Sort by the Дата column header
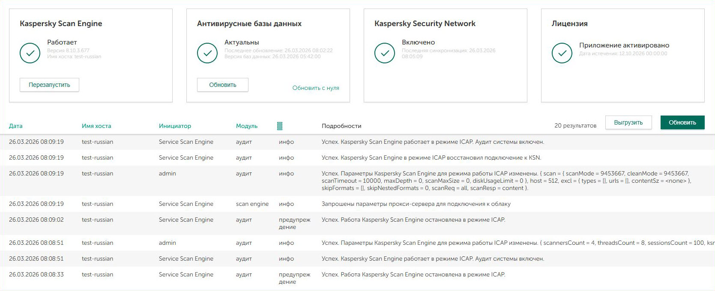The height and width of the screenshot is (291, 715). [16, 126]
